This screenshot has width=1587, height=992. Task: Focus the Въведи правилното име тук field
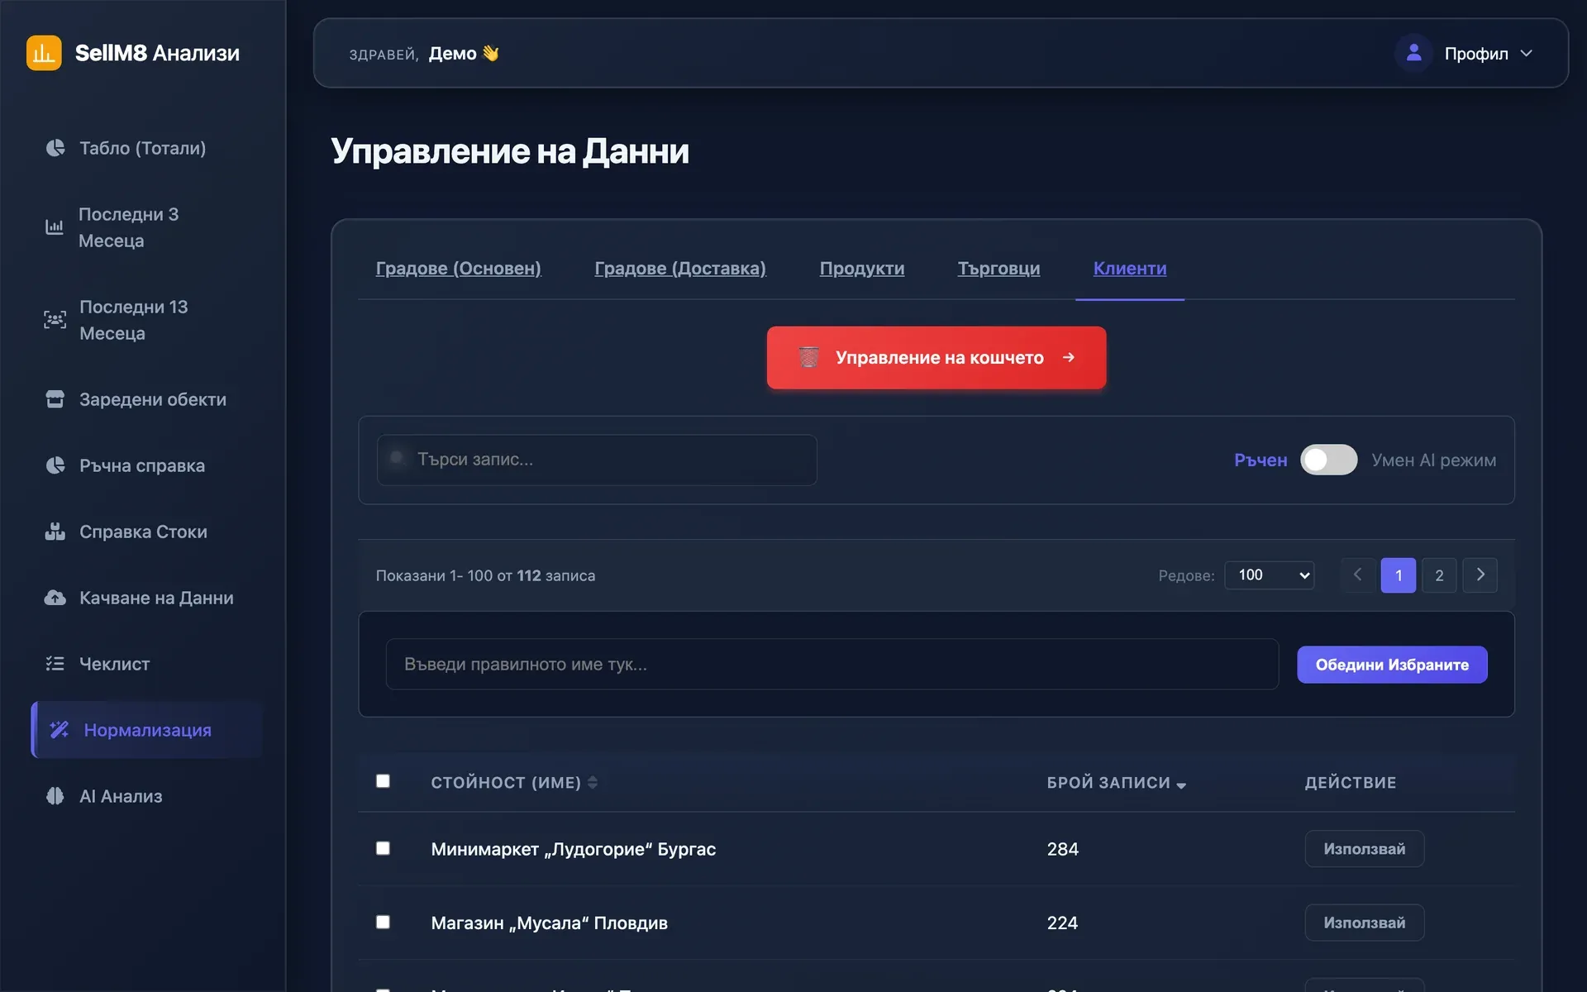coord(832,664)
